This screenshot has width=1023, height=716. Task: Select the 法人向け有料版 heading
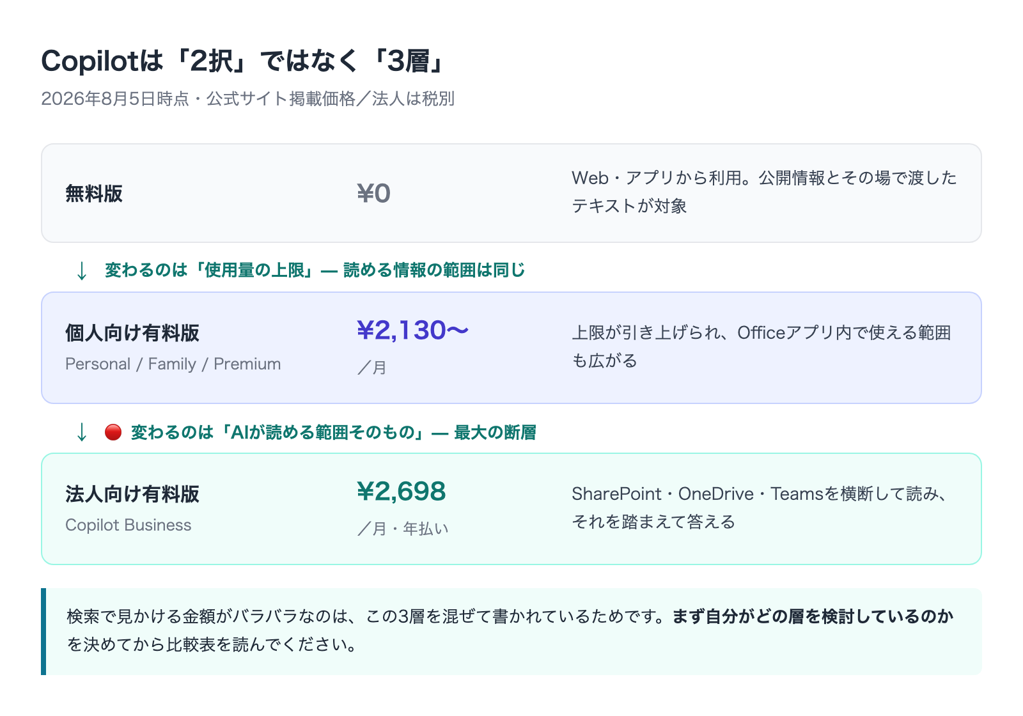[132, 494]
